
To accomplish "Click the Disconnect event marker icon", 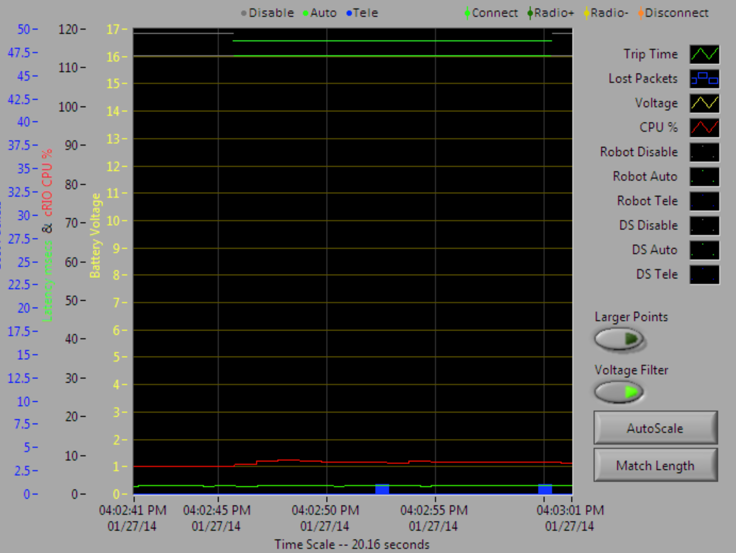I will click(641, 13).
